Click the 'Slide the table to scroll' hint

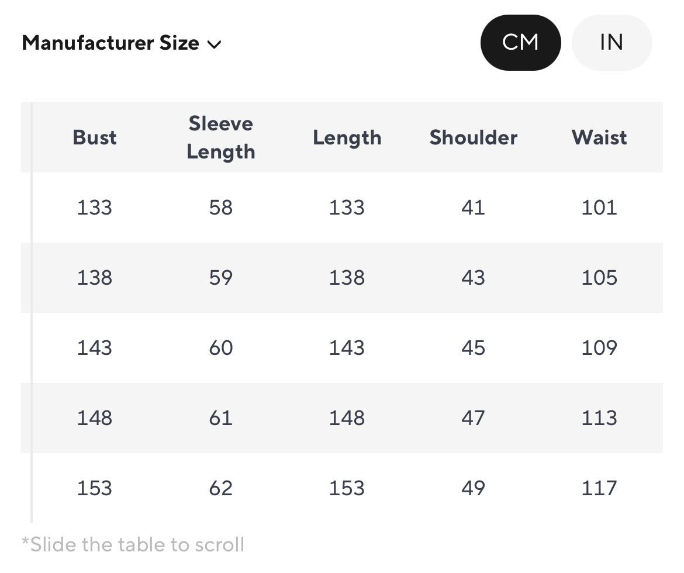coord(133,544)
